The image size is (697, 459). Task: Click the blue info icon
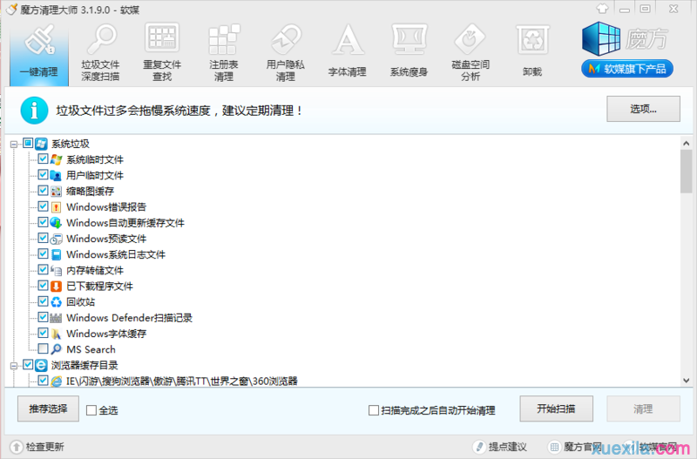click(x=34, y=111)
